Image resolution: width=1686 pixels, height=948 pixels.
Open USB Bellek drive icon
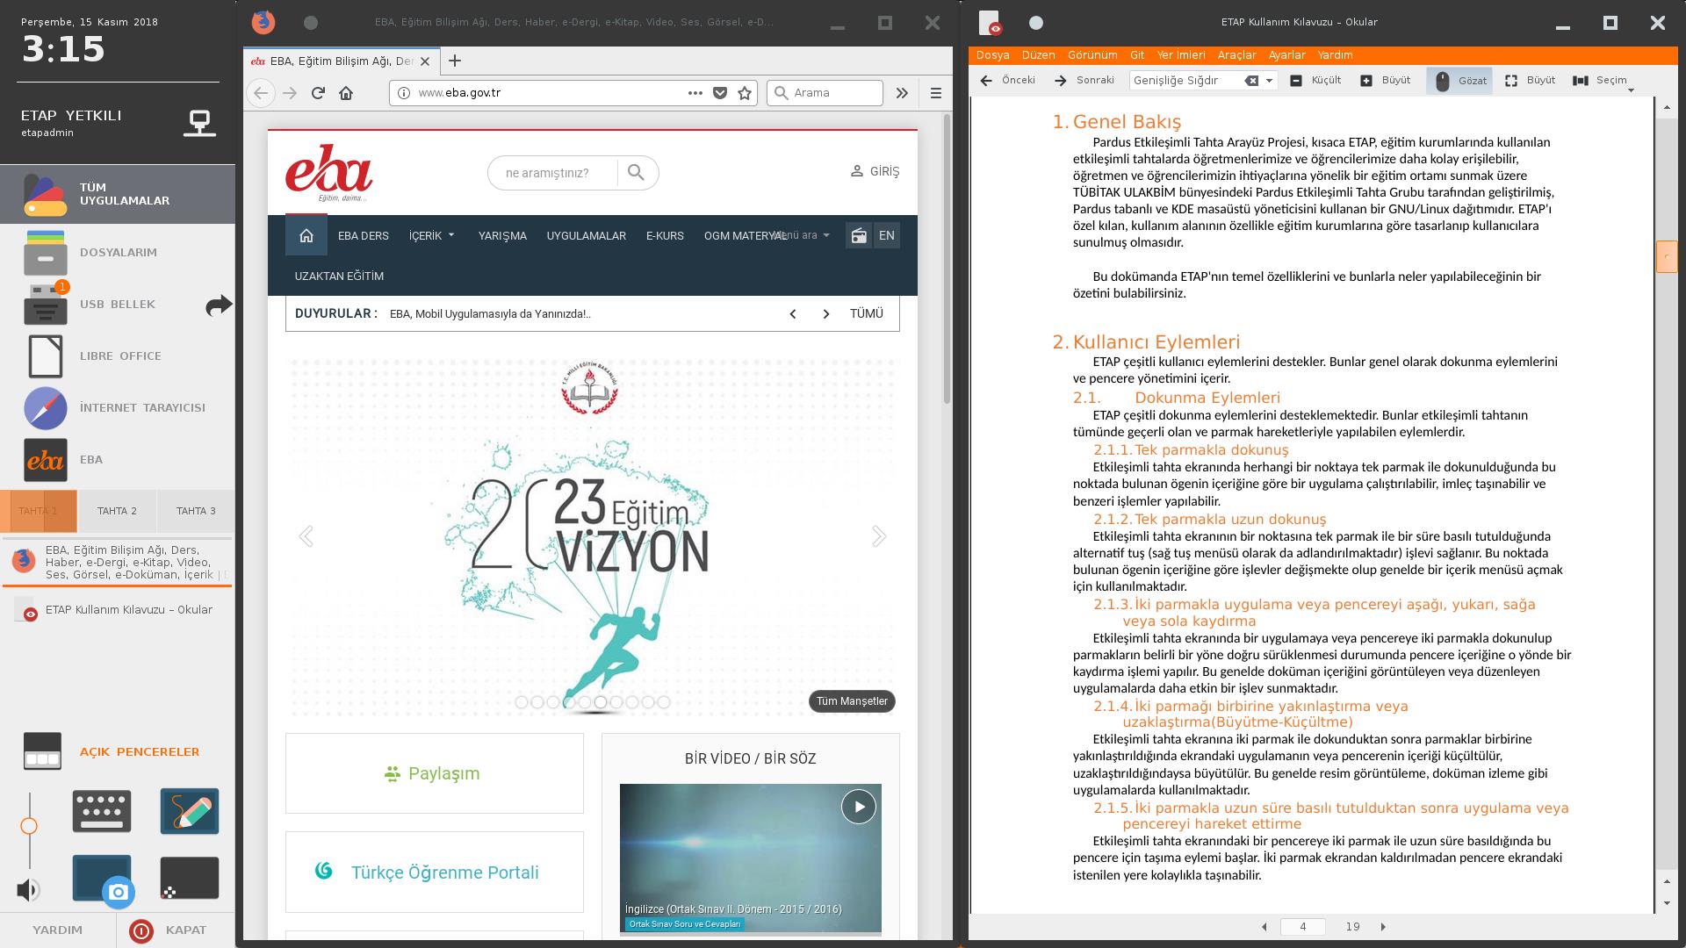[46, 304]
